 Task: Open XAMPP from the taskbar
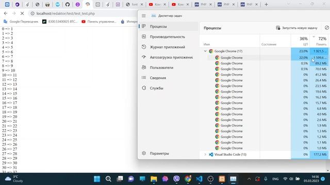click(x=222, y=179)
